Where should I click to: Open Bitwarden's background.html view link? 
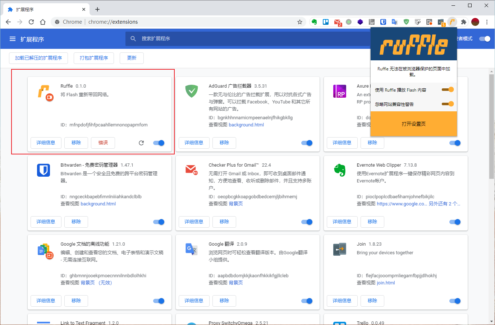tap(98, 204)
